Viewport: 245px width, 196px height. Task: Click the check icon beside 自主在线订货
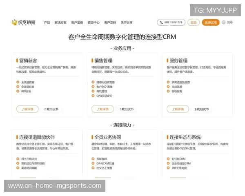(x=18, y=159)
